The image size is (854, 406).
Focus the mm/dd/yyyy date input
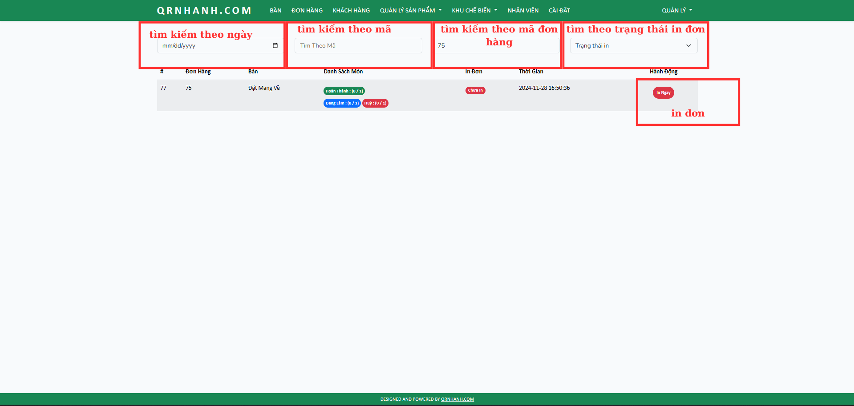[220, 45]
